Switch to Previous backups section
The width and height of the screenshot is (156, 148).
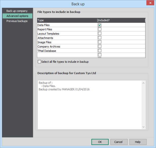pos(17,21)
